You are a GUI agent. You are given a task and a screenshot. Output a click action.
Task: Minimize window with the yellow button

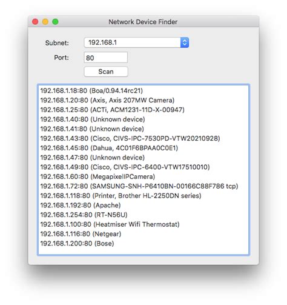pyautogui.click(x=45, y=22)
